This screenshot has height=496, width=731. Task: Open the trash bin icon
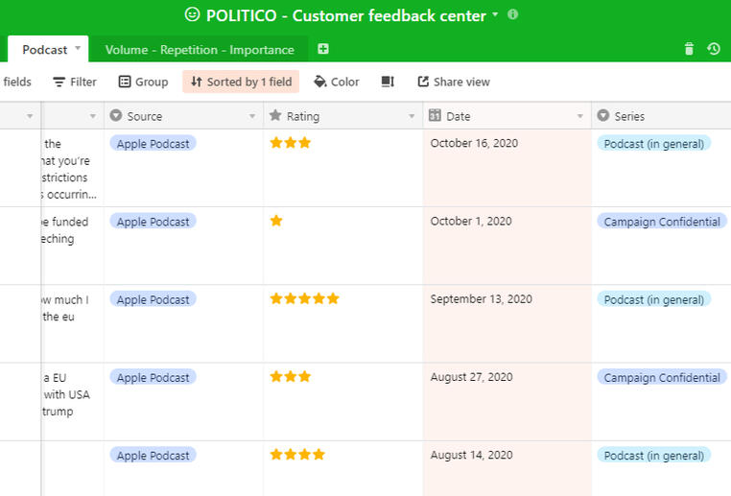[689, 49]
